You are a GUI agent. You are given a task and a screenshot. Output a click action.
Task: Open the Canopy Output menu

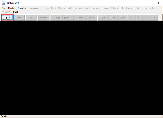(82, 8)
